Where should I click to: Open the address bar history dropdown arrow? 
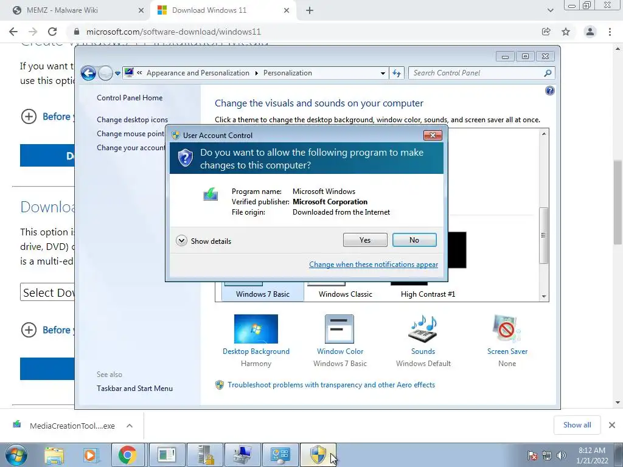383,73
